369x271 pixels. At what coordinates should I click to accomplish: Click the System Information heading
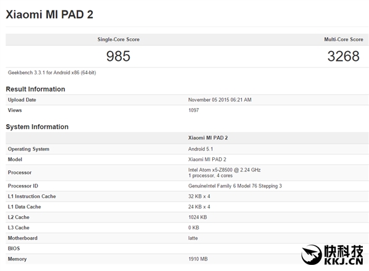(37, 127)
